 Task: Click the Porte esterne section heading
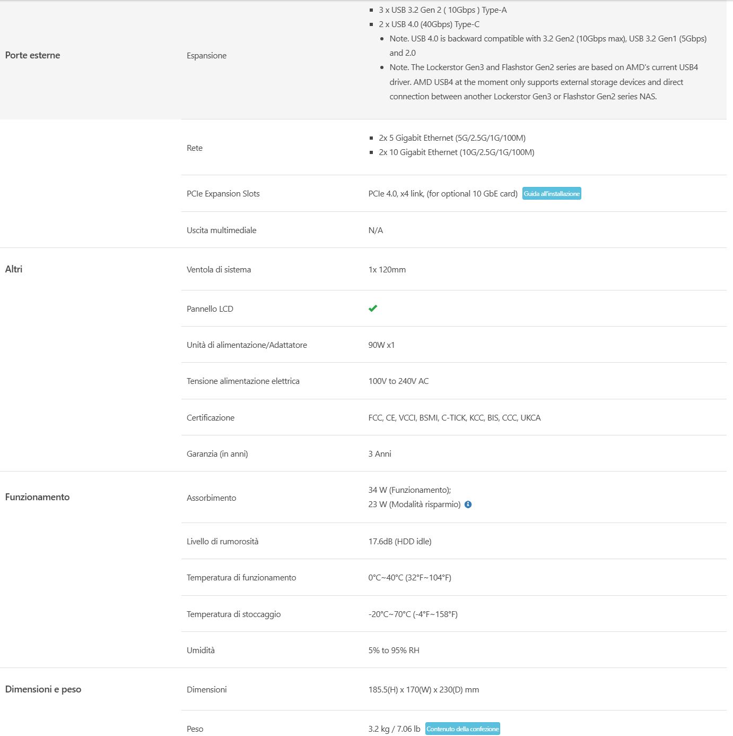[x=32, y=55]
